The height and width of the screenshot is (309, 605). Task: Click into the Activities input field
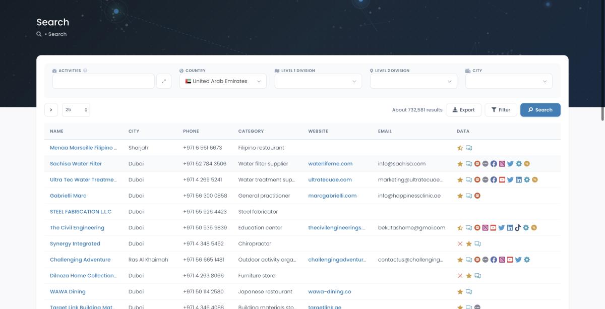click(103, 81)
